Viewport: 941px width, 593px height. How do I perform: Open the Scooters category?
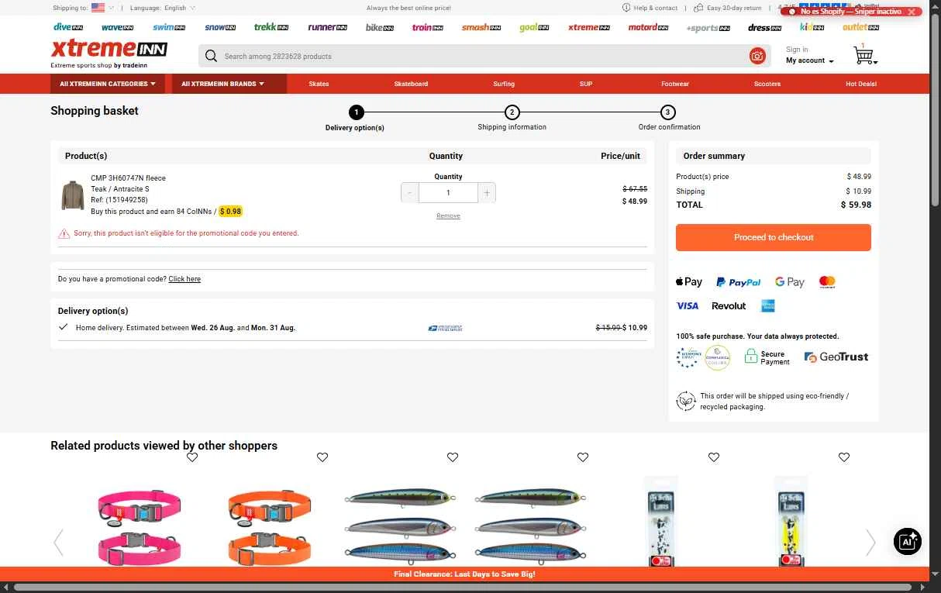point(767,84)
